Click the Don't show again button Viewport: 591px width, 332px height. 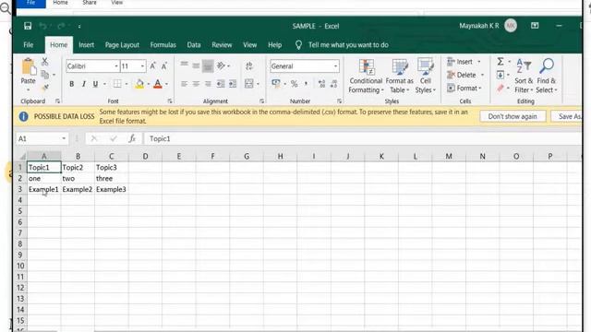(513, 116)
